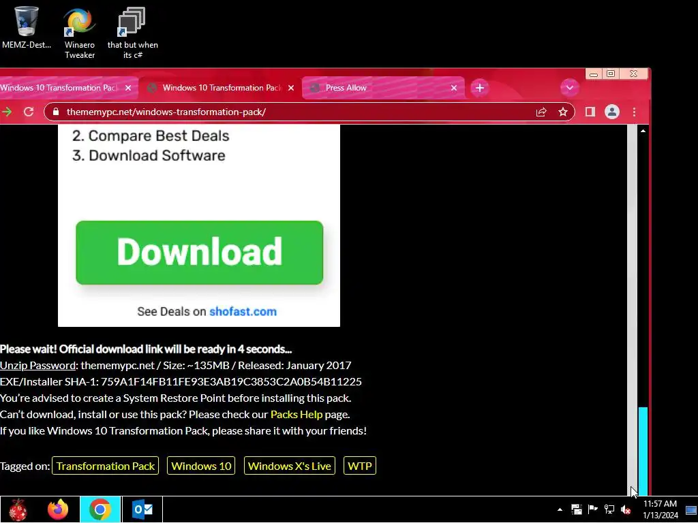Image resolution: width=698 pixels, height=523 pixels.
Task: Click '3. Download Software' text in ad
Action: 149,156
